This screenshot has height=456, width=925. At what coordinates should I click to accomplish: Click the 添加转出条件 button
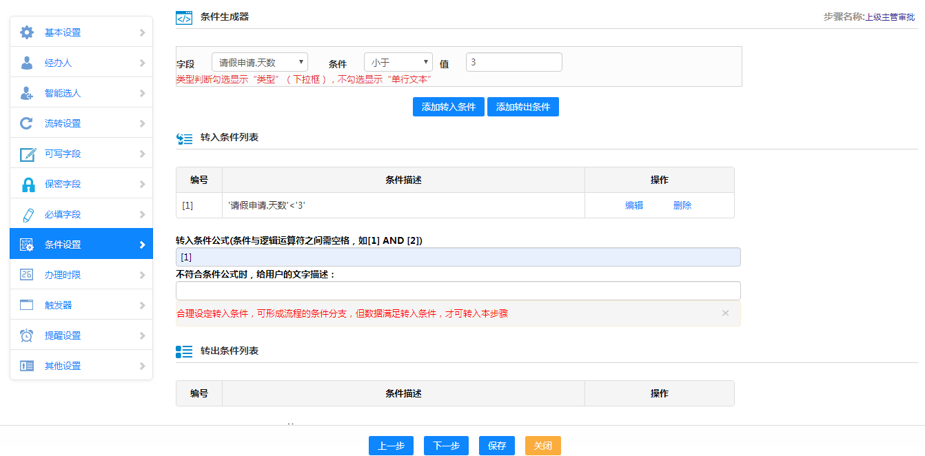click(522, 107)
